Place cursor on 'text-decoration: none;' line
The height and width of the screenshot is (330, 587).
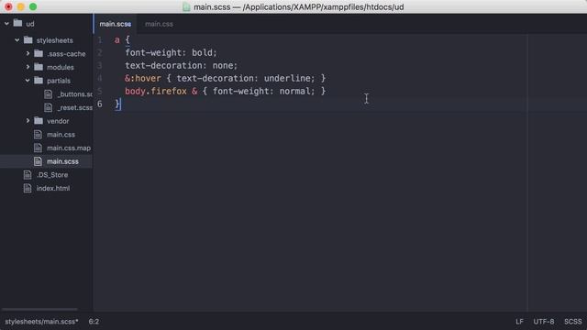click(182, 65)
